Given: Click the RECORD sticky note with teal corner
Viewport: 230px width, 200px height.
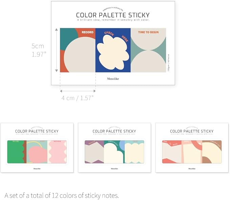Looking at the screenshot, I should point(78,50).
